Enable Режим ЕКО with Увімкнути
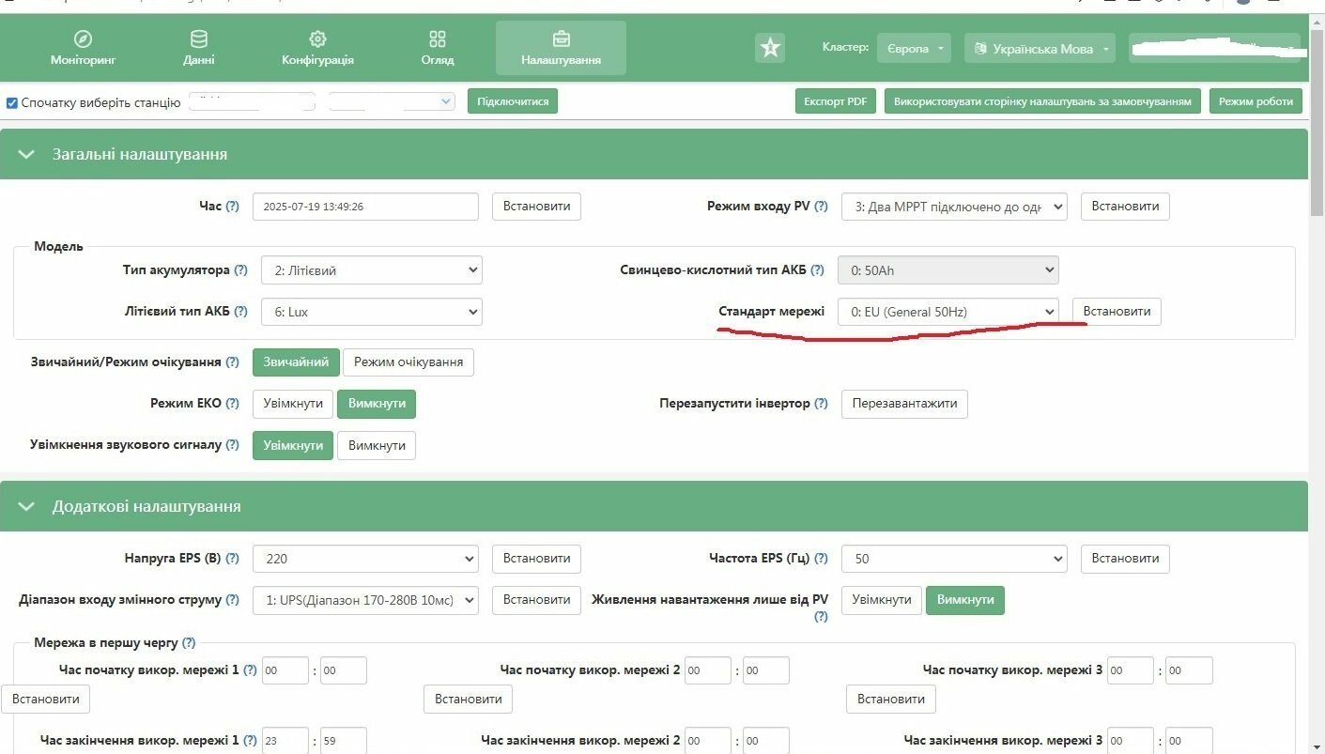This screenshot has width=1325, height=754. (x=293, y=404)
